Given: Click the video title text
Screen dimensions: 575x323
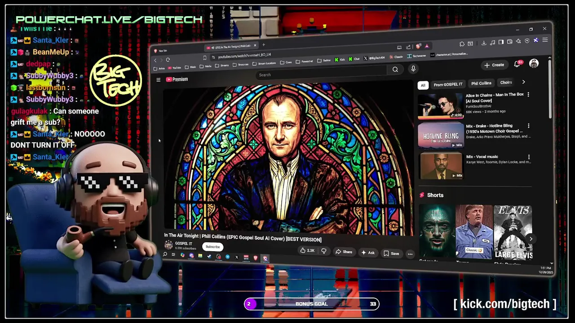Looking at the screenshot, I should (x=243, y=237).
